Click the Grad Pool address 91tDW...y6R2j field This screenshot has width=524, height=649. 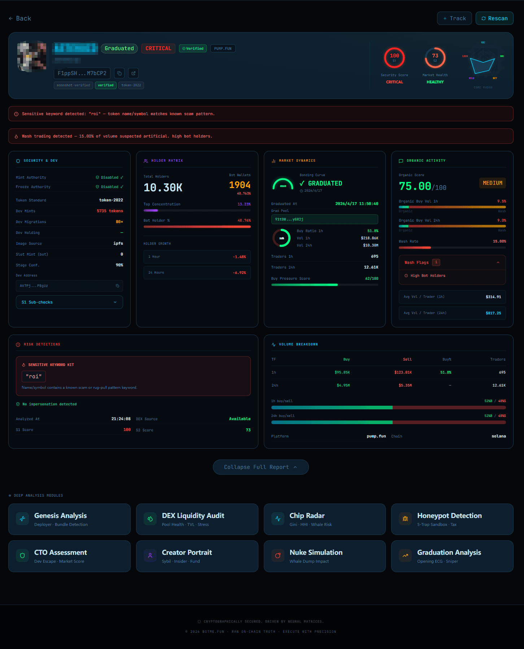(x=324, y=219)
